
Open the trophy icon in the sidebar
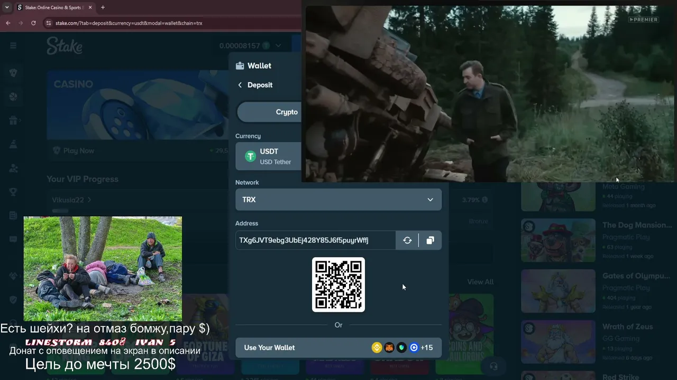pos(13,192)
